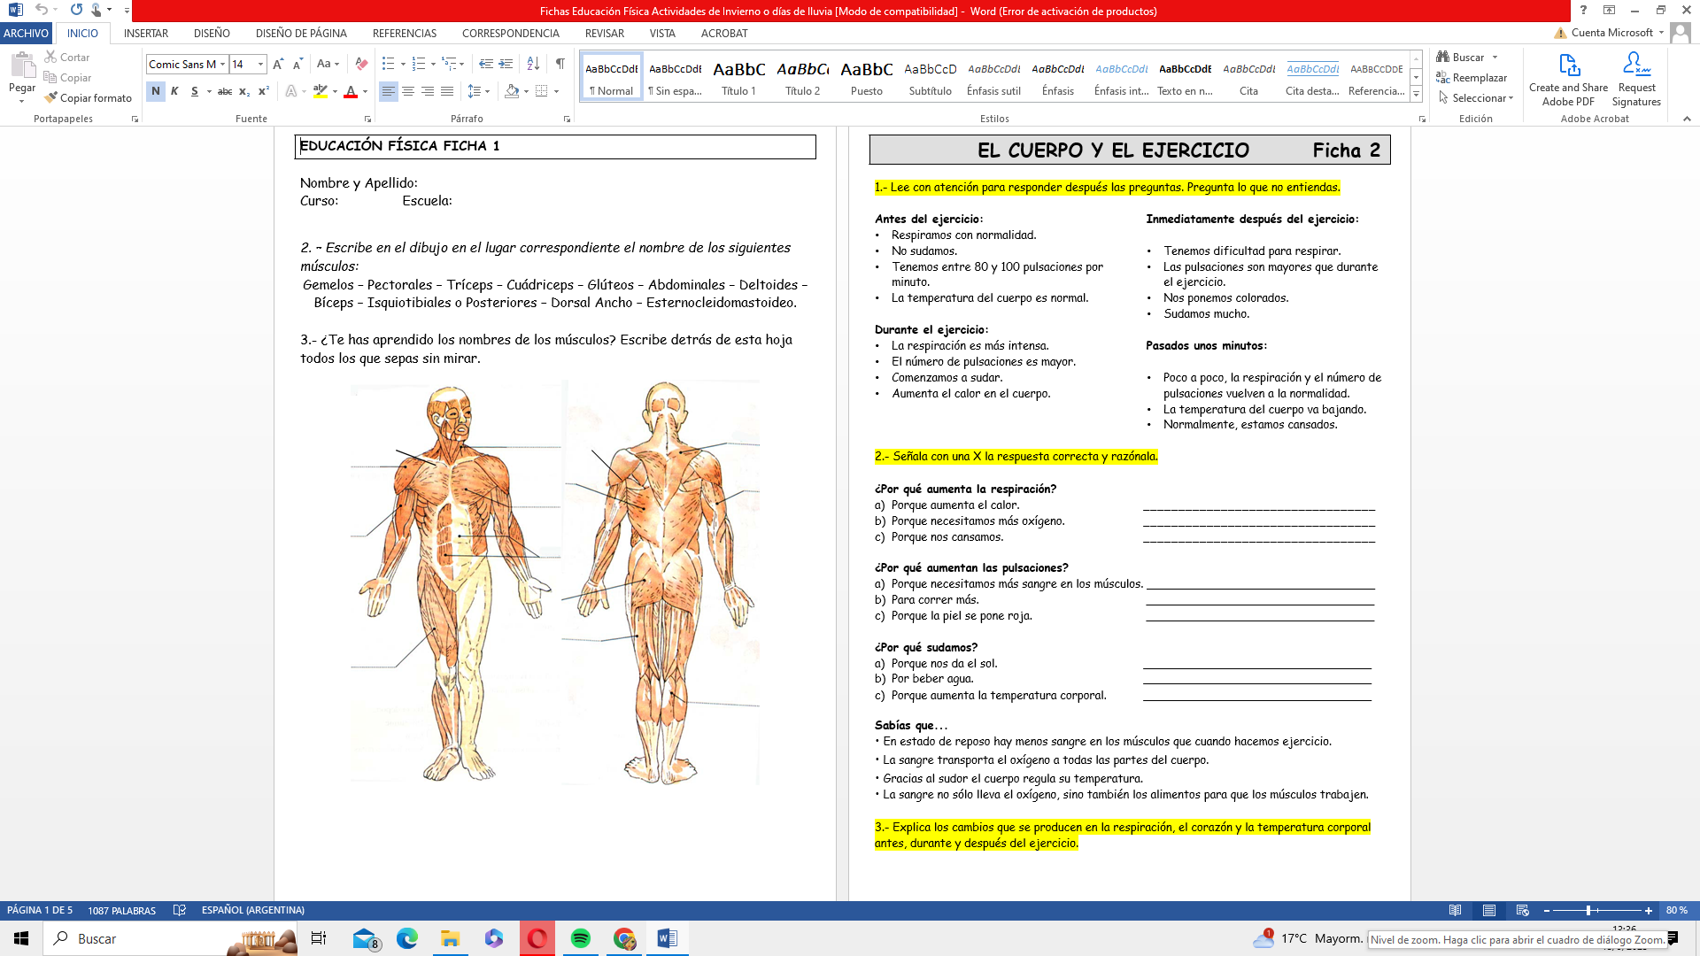
Task: Switch to web layout view icon
Action: (x=1523, y=910)
